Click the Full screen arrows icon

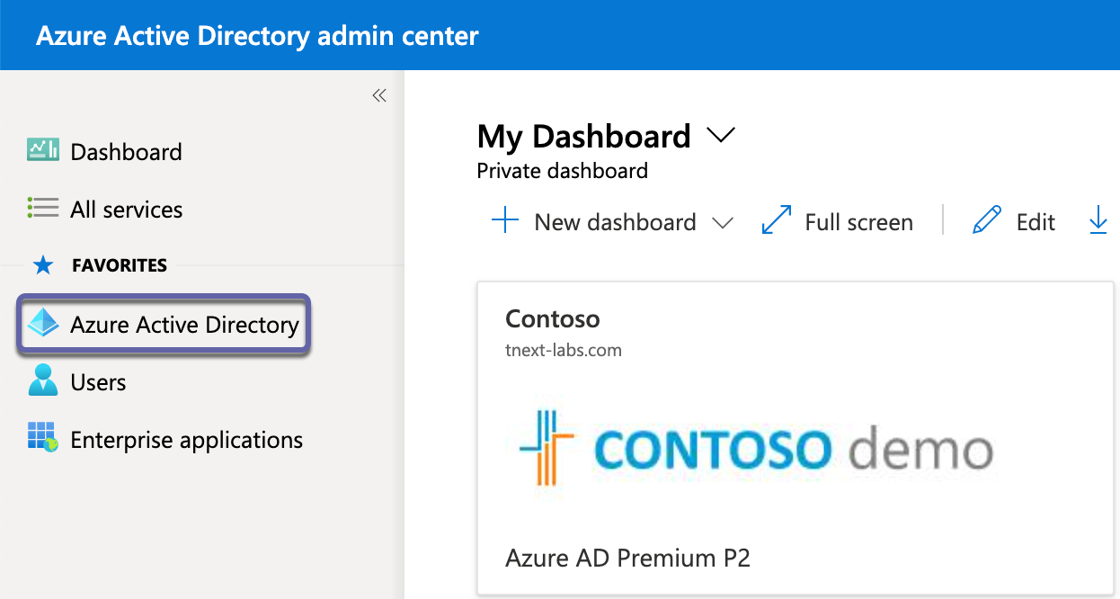(x=776, y=221)
